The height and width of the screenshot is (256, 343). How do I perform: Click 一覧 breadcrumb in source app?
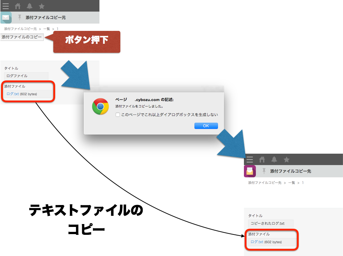[46, 29]
